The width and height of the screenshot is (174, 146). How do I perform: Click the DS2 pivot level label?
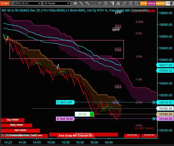coord(118,50)
